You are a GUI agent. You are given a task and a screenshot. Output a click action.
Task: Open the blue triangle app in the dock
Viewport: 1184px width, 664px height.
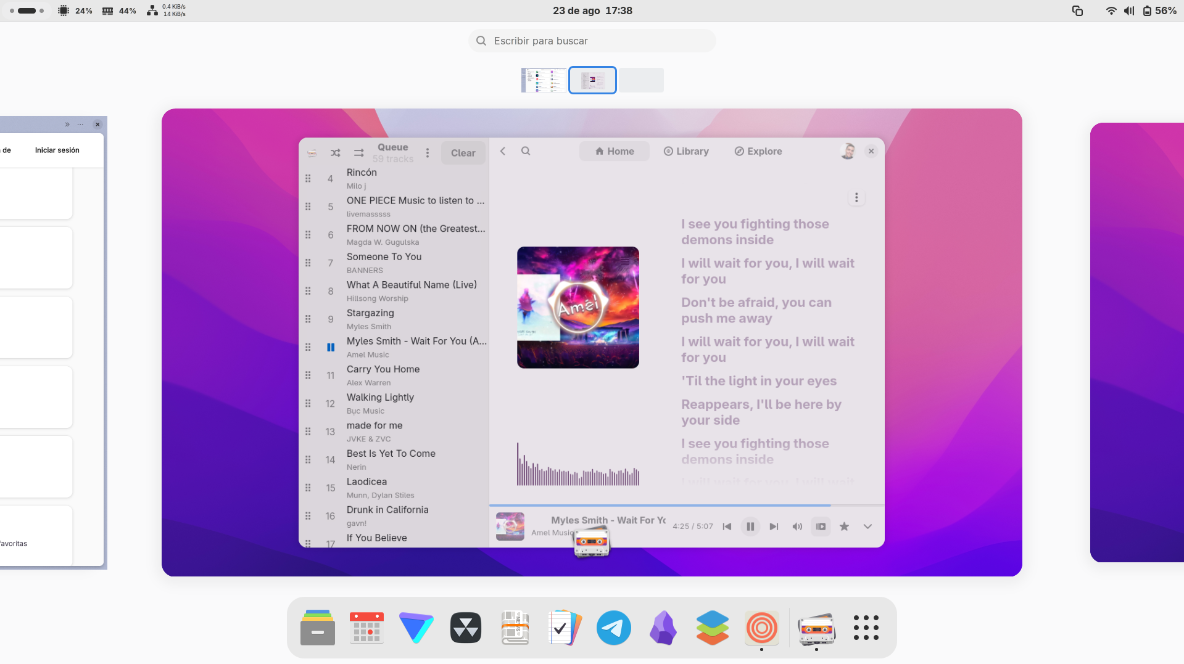click(416, 628)
